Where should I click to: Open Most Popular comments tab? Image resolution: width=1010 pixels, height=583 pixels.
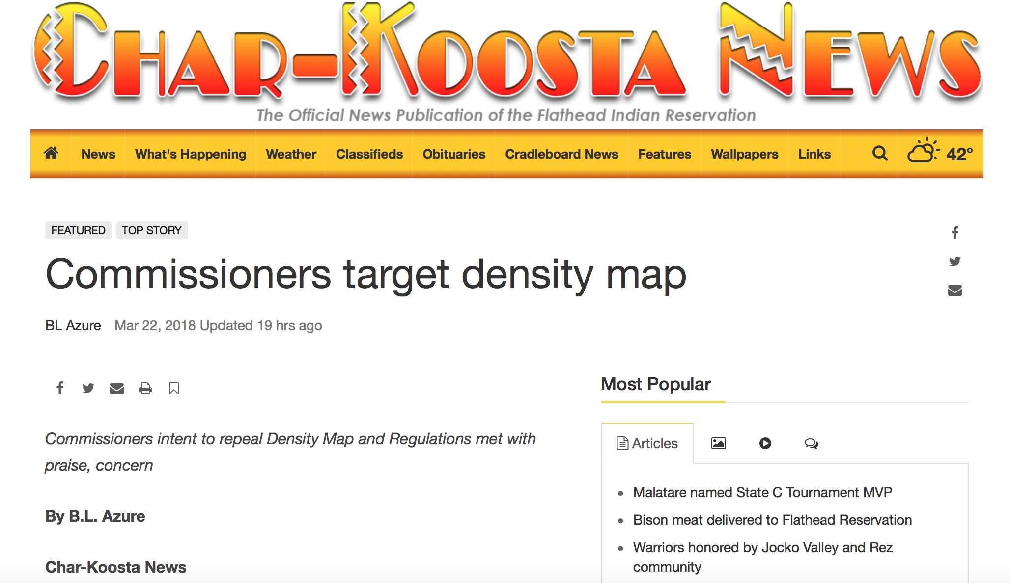[811, 443]
